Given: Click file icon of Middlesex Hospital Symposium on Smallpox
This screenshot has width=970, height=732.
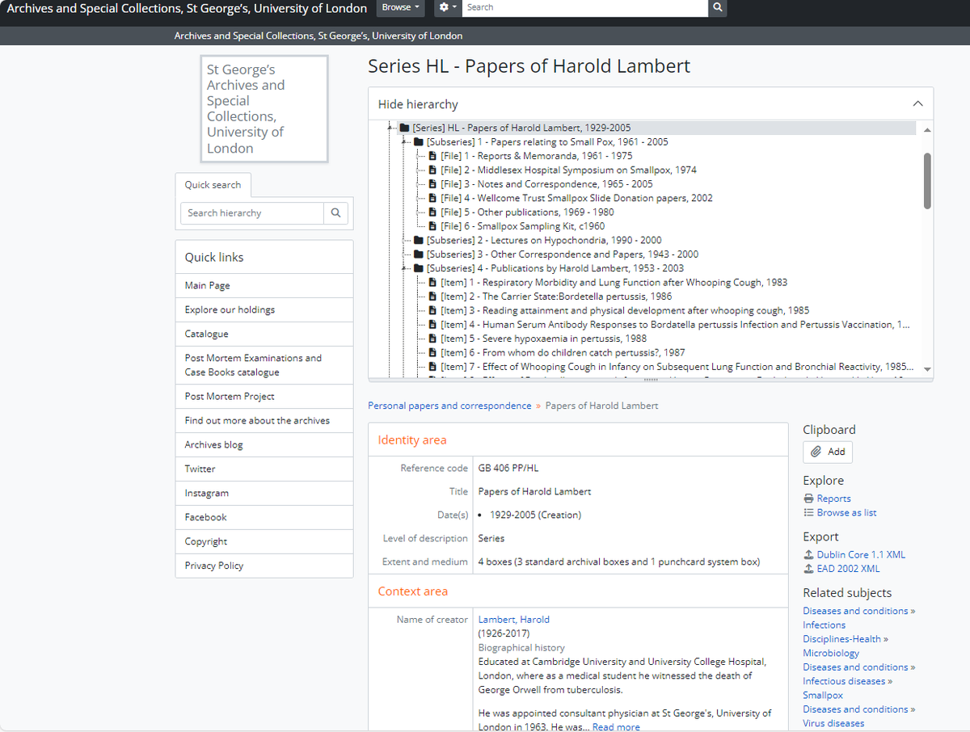Looking at the screenshot, I should 432,170.
